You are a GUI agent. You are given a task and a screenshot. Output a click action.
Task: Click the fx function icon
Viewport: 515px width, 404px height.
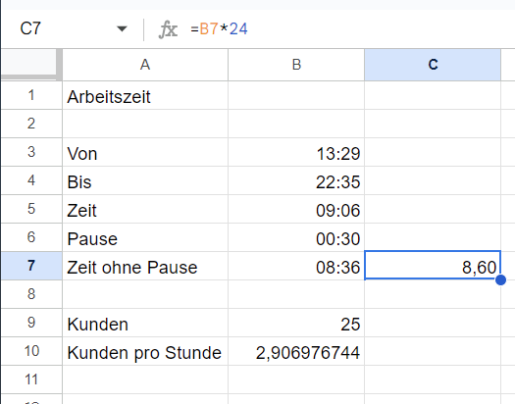[x=168, y=29]
